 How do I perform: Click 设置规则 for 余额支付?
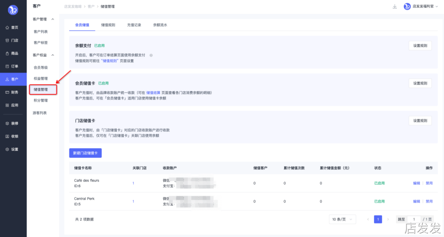420,46
